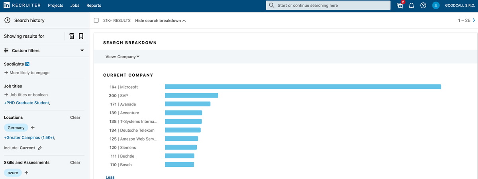Select the Deutsche Telekom row label
This screenshot has height=179, width=478.
click(x=137, y=130)
